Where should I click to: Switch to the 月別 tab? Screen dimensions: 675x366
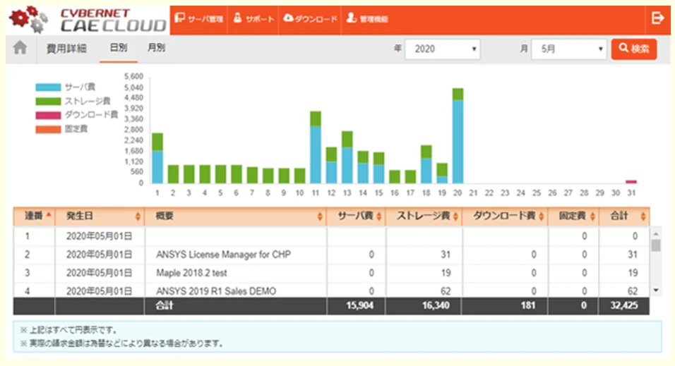tap(156, 49)
